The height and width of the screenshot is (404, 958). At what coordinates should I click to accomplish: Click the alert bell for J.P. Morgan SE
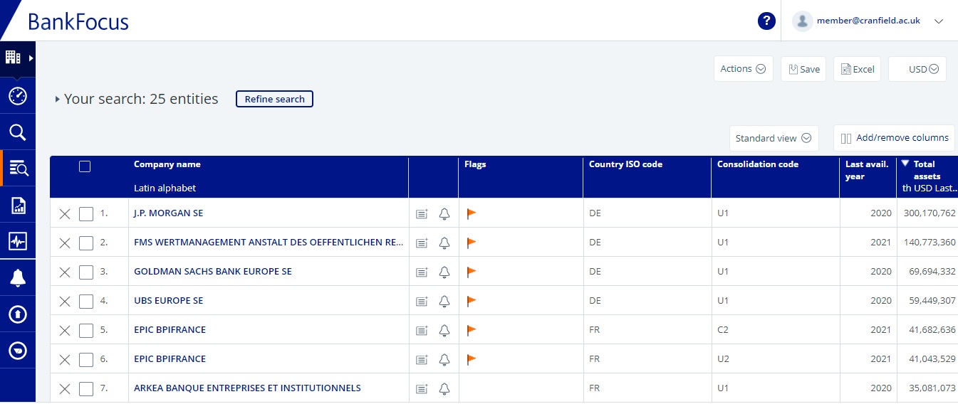444,214
